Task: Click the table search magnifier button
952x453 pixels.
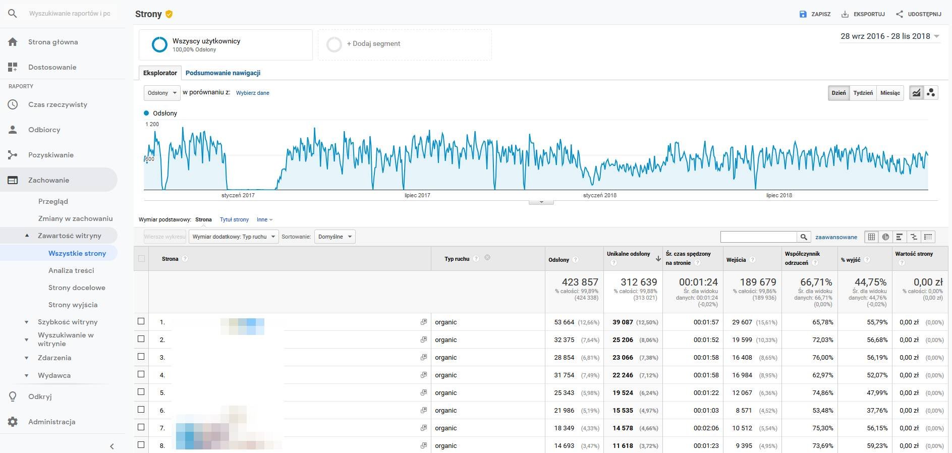Action: coord(804,237)
